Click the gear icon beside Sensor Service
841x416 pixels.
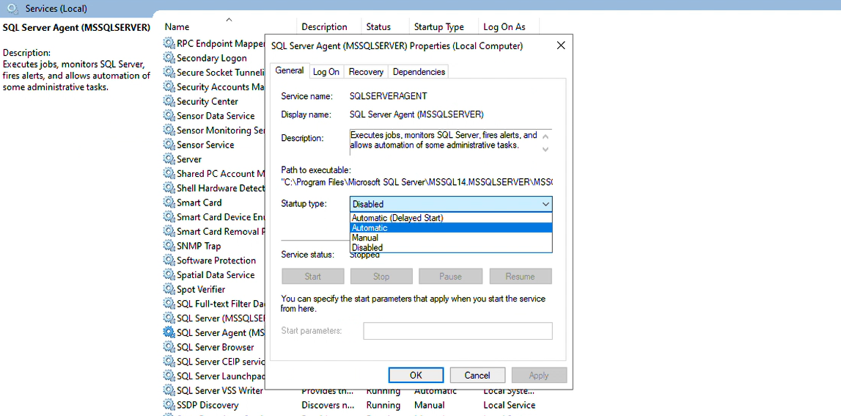(169, 145)
